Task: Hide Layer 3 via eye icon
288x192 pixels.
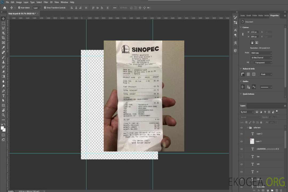Action: coord(242,142)
